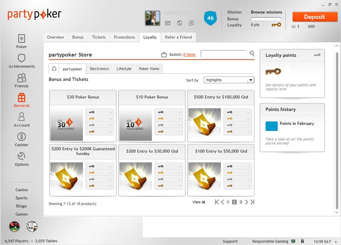Launch the roulette casino game icon

pyautogui.click(x=14, y=226)
